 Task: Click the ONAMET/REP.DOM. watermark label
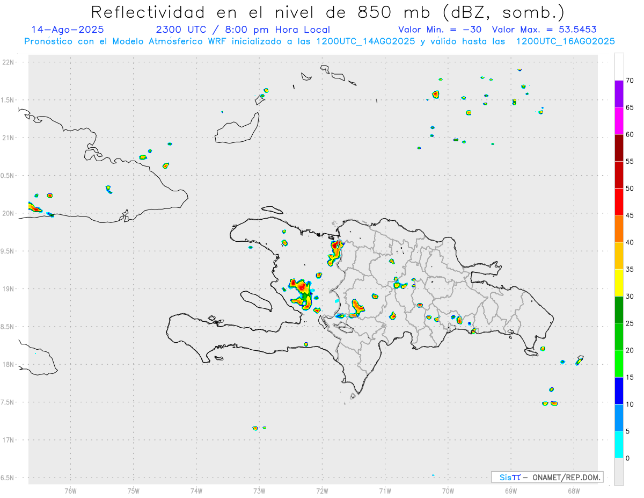click(547, 477)
